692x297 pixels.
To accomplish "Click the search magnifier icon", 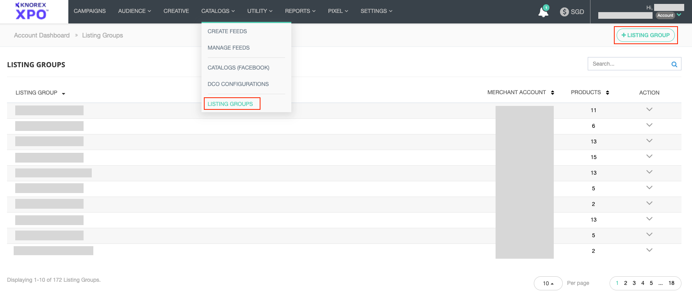I will click(674, 64).
